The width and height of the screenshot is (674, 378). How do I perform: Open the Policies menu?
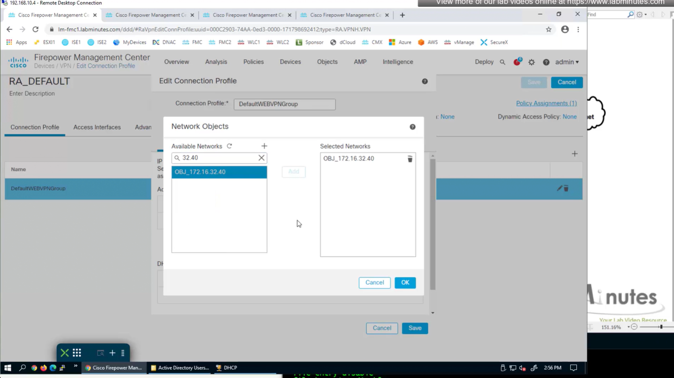pos(253,62)
